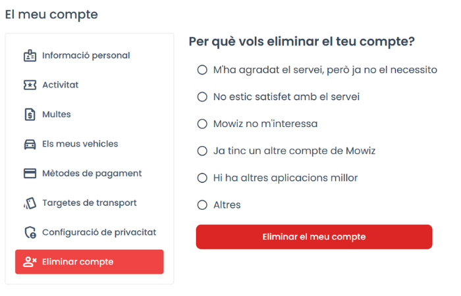Select the Altres radio option

202,205
